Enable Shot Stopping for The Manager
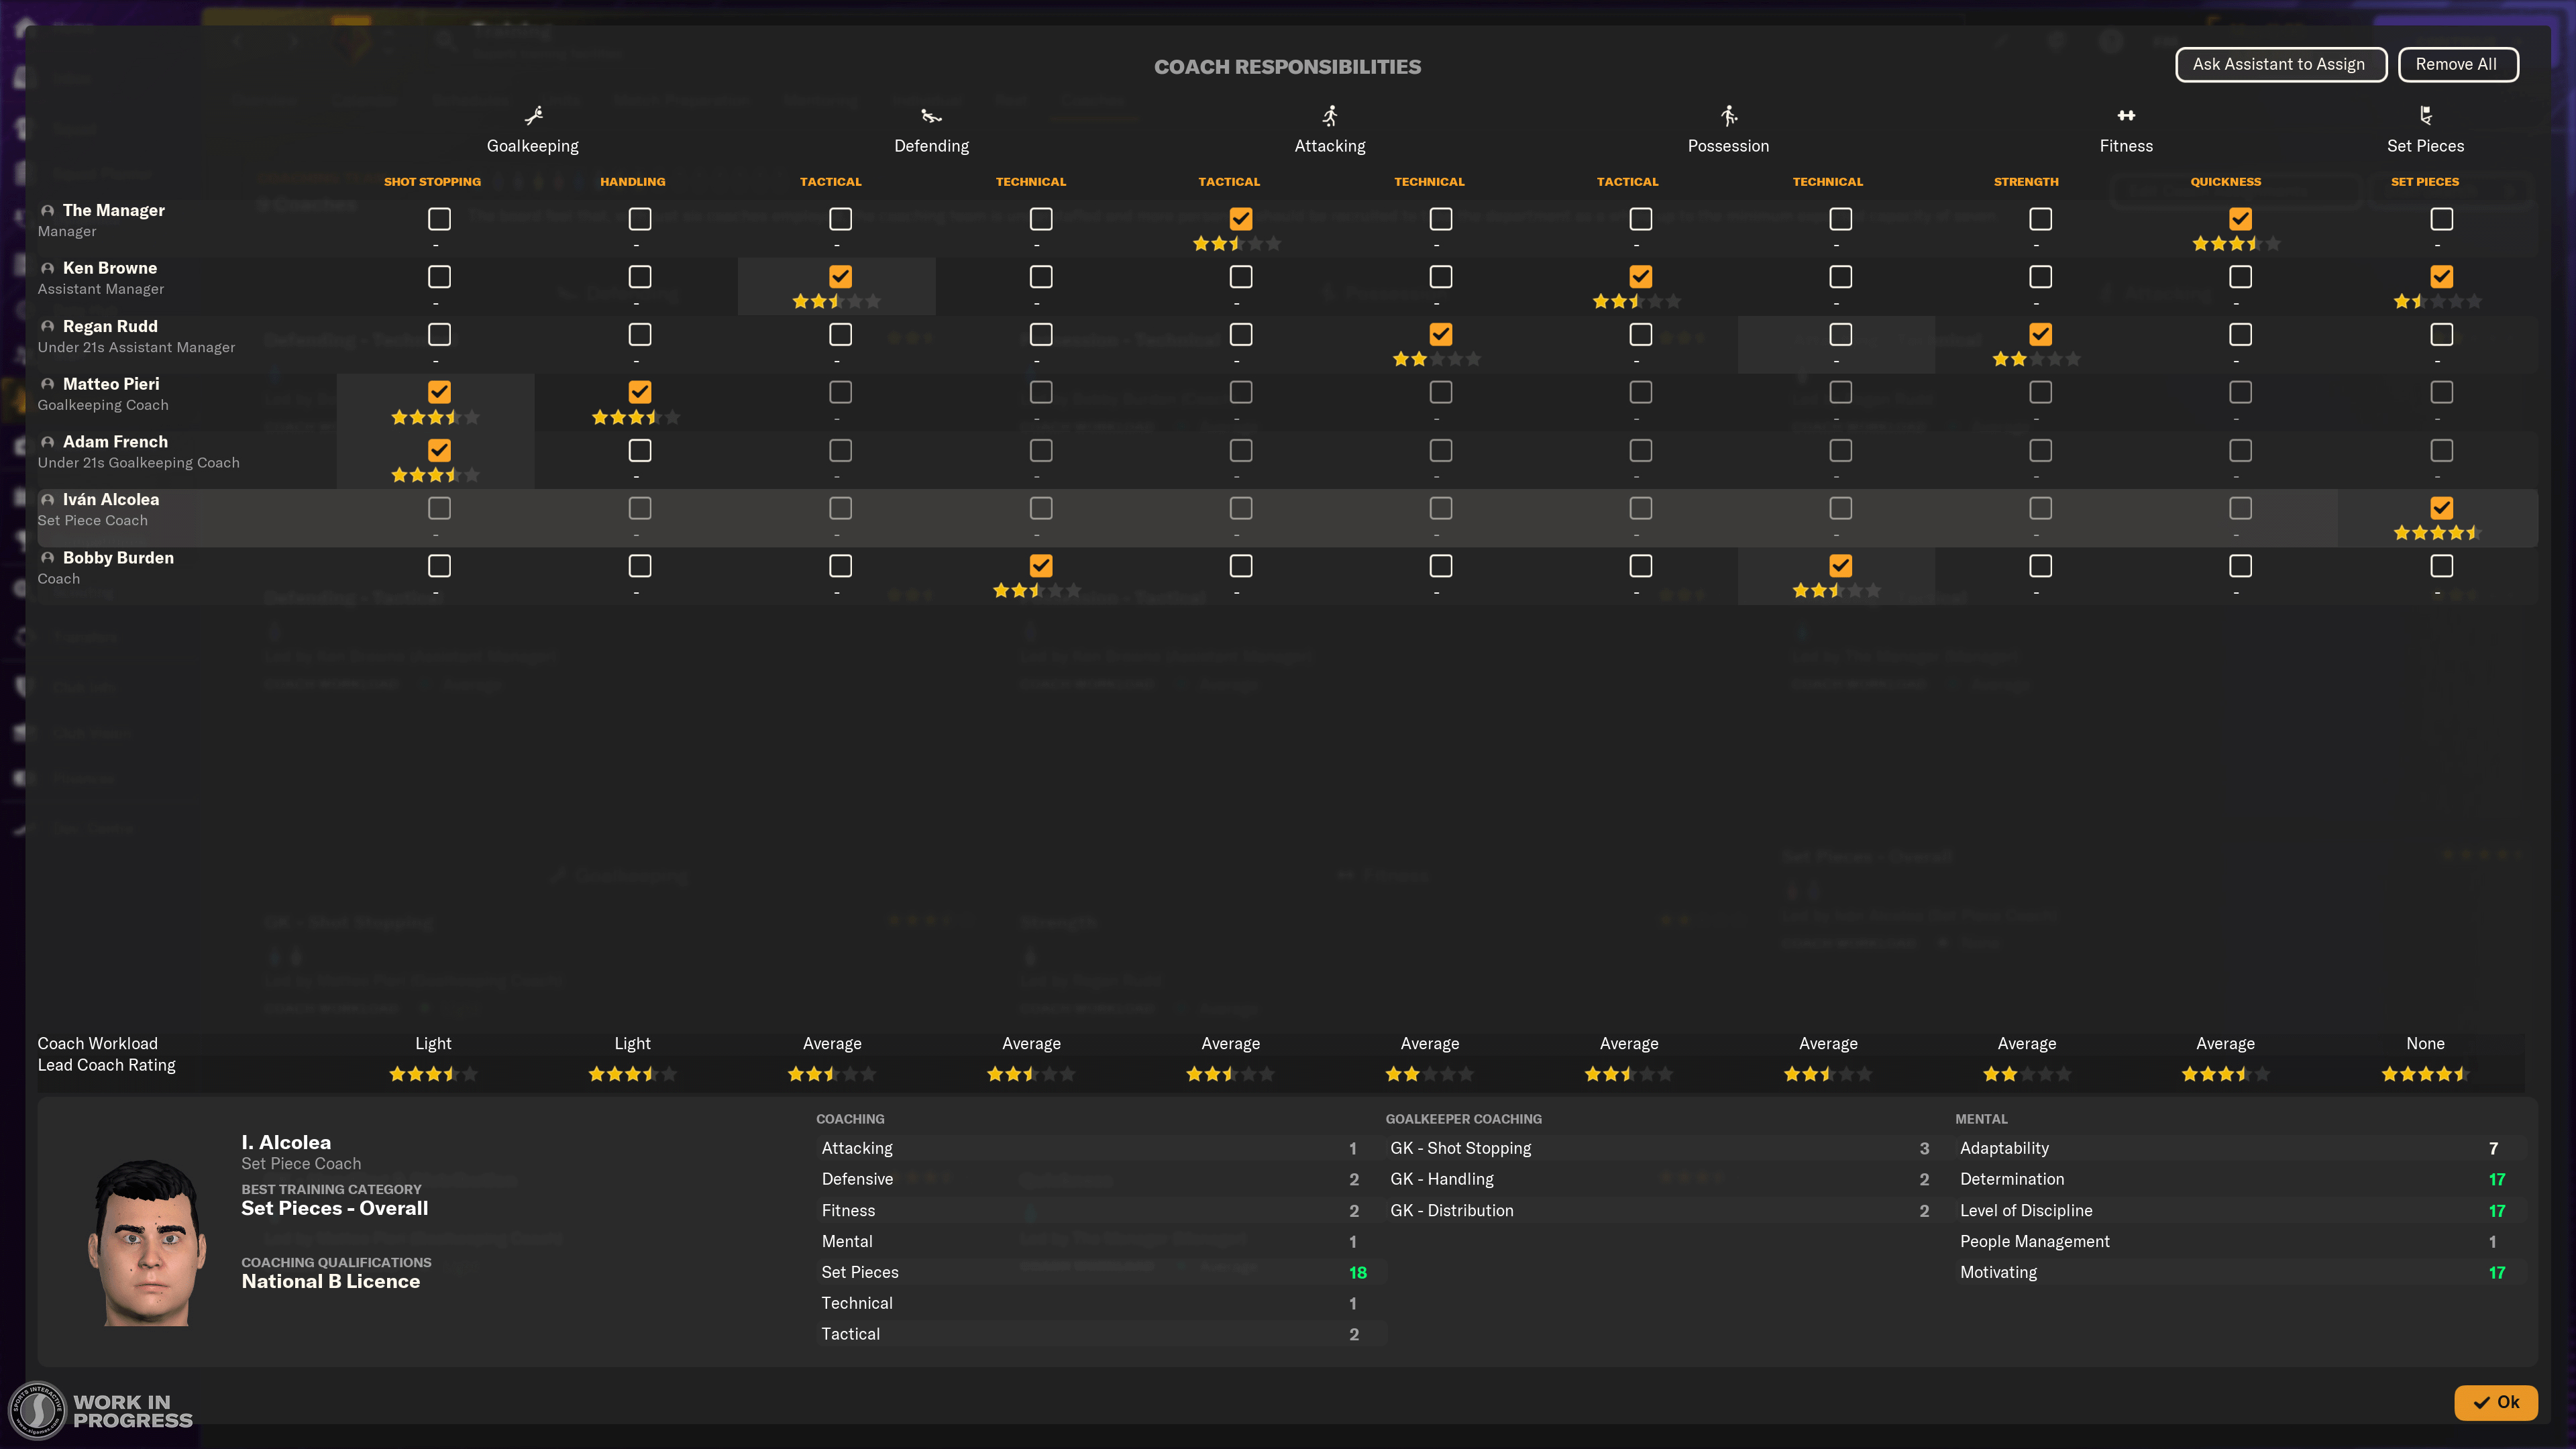2576x1449 pixels. (x=439, y=219)
